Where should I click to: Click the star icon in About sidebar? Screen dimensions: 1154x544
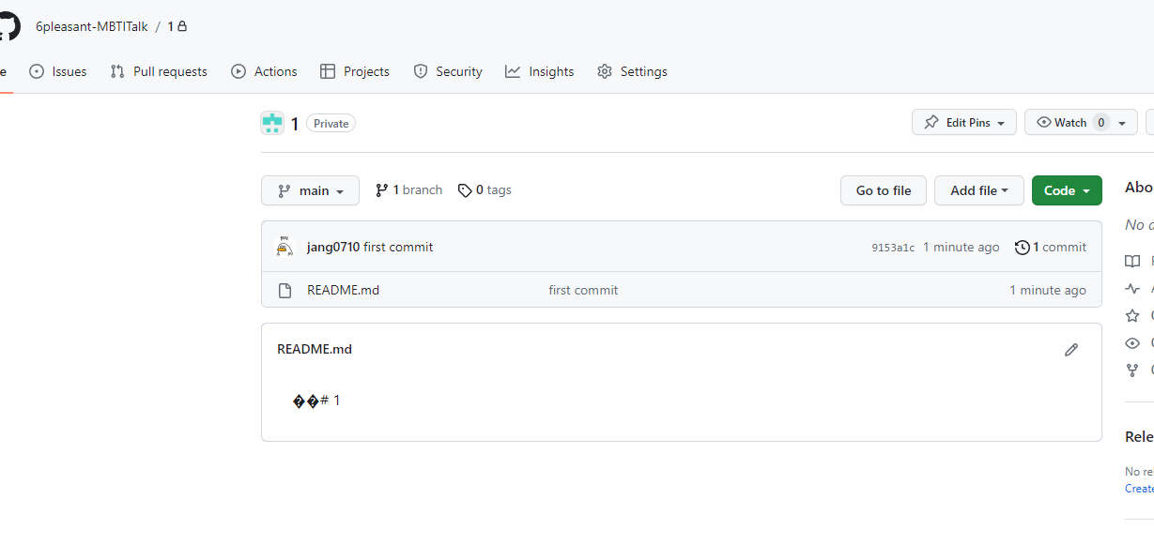(x=1132, y=316)
